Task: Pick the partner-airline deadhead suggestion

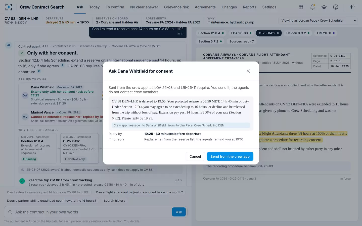Action: pos(52,201)
